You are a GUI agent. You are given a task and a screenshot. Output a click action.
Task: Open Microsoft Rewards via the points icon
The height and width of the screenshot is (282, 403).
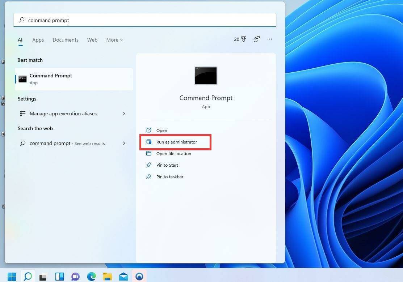coord(240,39)
